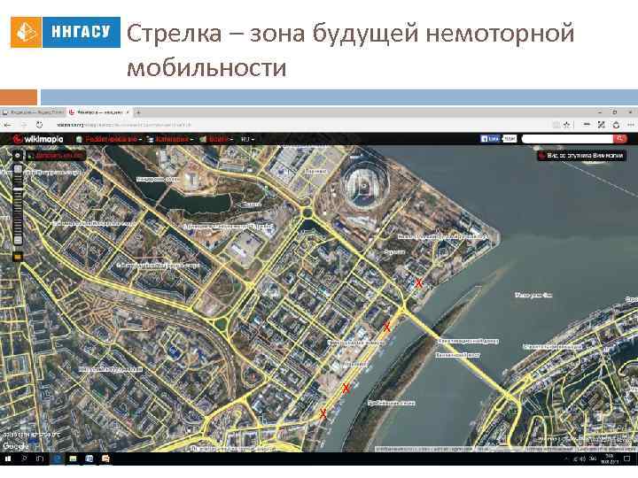Click the red search magnifier button
Image resolution: width=638 pixels, height=478 pixels.
click(619, 139)
